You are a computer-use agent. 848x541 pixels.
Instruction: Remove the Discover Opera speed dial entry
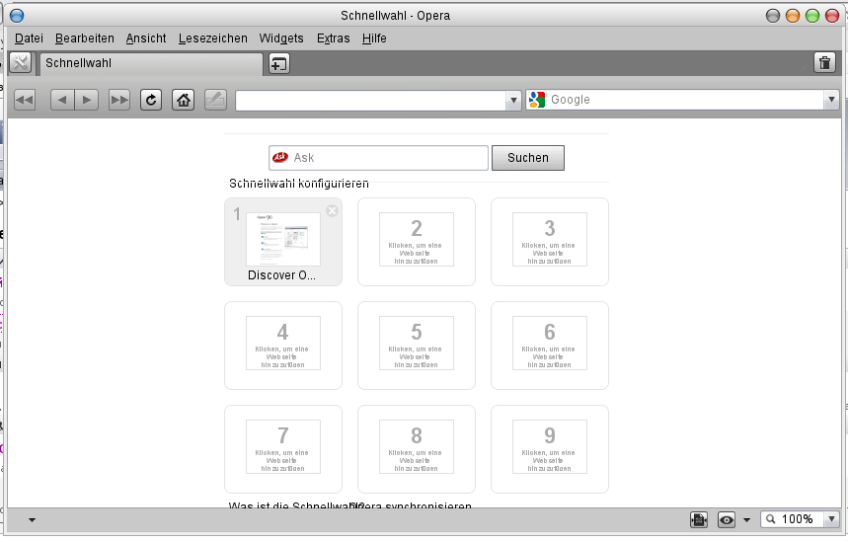pos(332,211)
